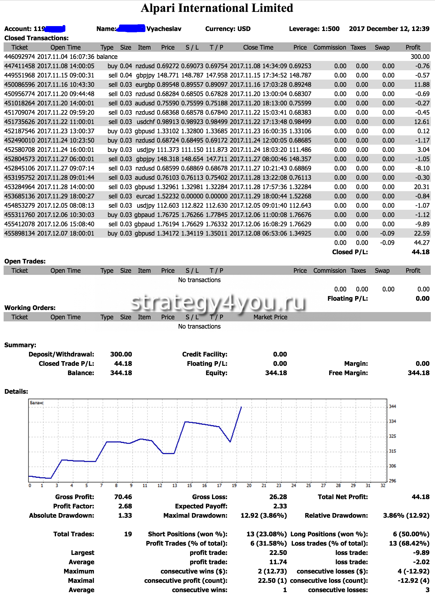Click the strategy4you.ru watermark text
Screen dimensions: 435x604
(x=218, y=303)
